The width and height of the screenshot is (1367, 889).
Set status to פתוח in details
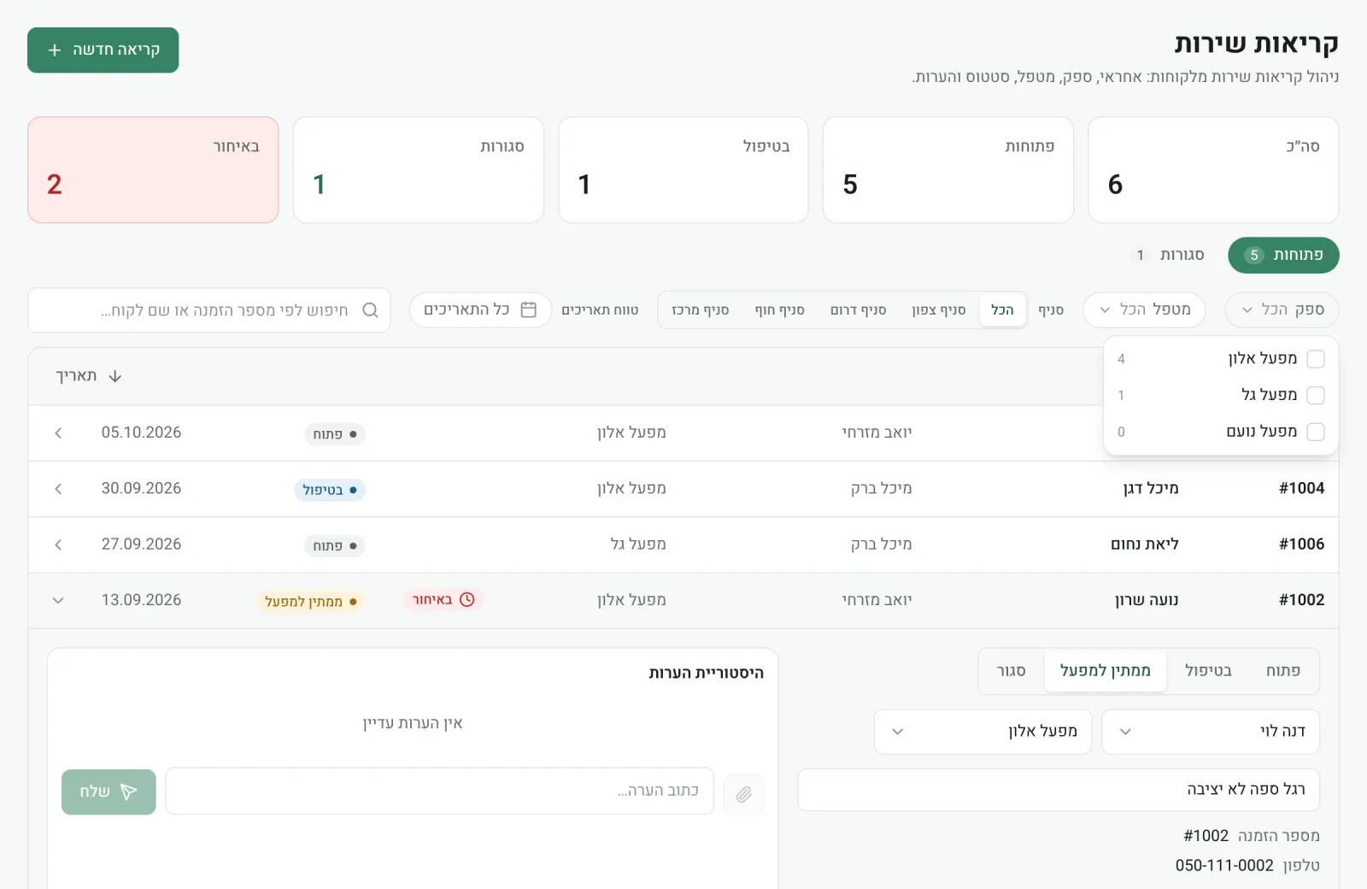click(x=1282, y=671)
